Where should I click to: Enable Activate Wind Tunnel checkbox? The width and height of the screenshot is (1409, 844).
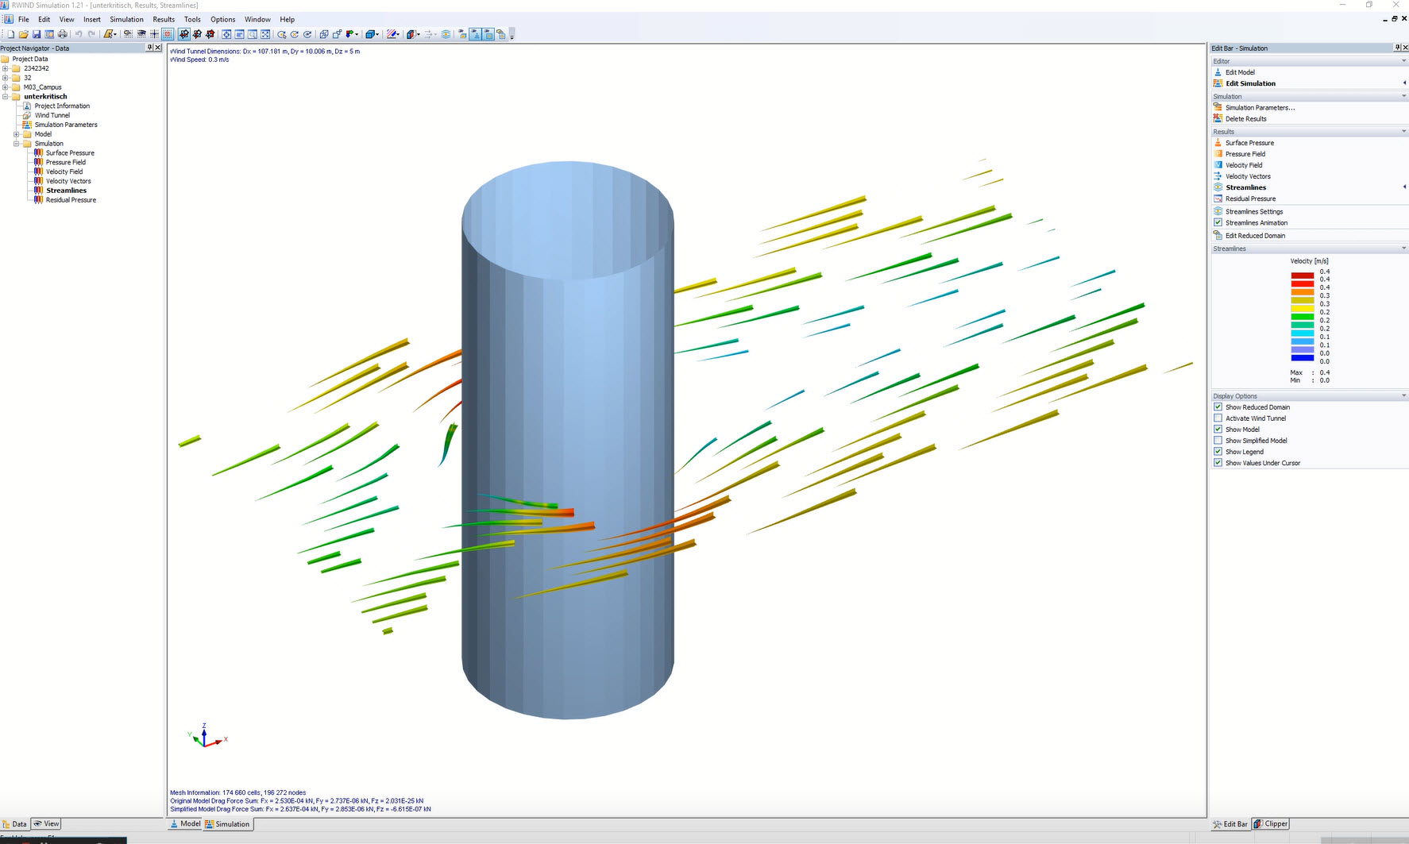(x=1218, y=418)
